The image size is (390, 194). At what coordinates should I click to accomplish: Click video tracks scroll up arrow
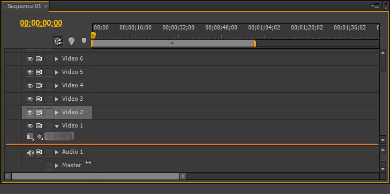(x=383, y=53)
